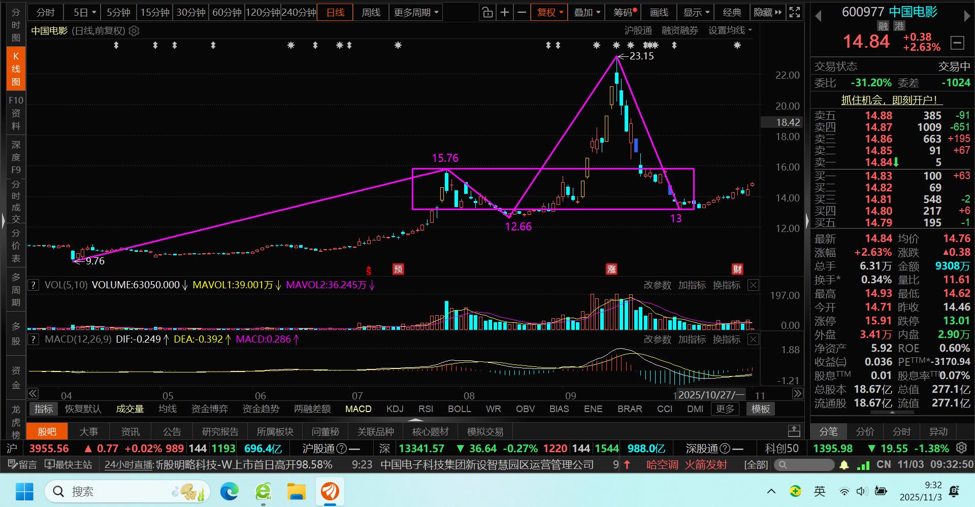
Task: Click the 融资融券 link above chart
Action: [x=680, y=30]
